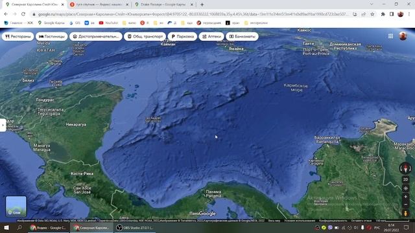Click the Конфиденциальность privacy link
This screenshot has height=233, width=415.
[333, 221]
